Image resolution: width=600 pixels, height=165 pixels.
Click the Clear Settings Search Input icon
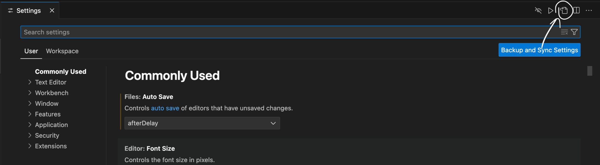pos(564,32)
